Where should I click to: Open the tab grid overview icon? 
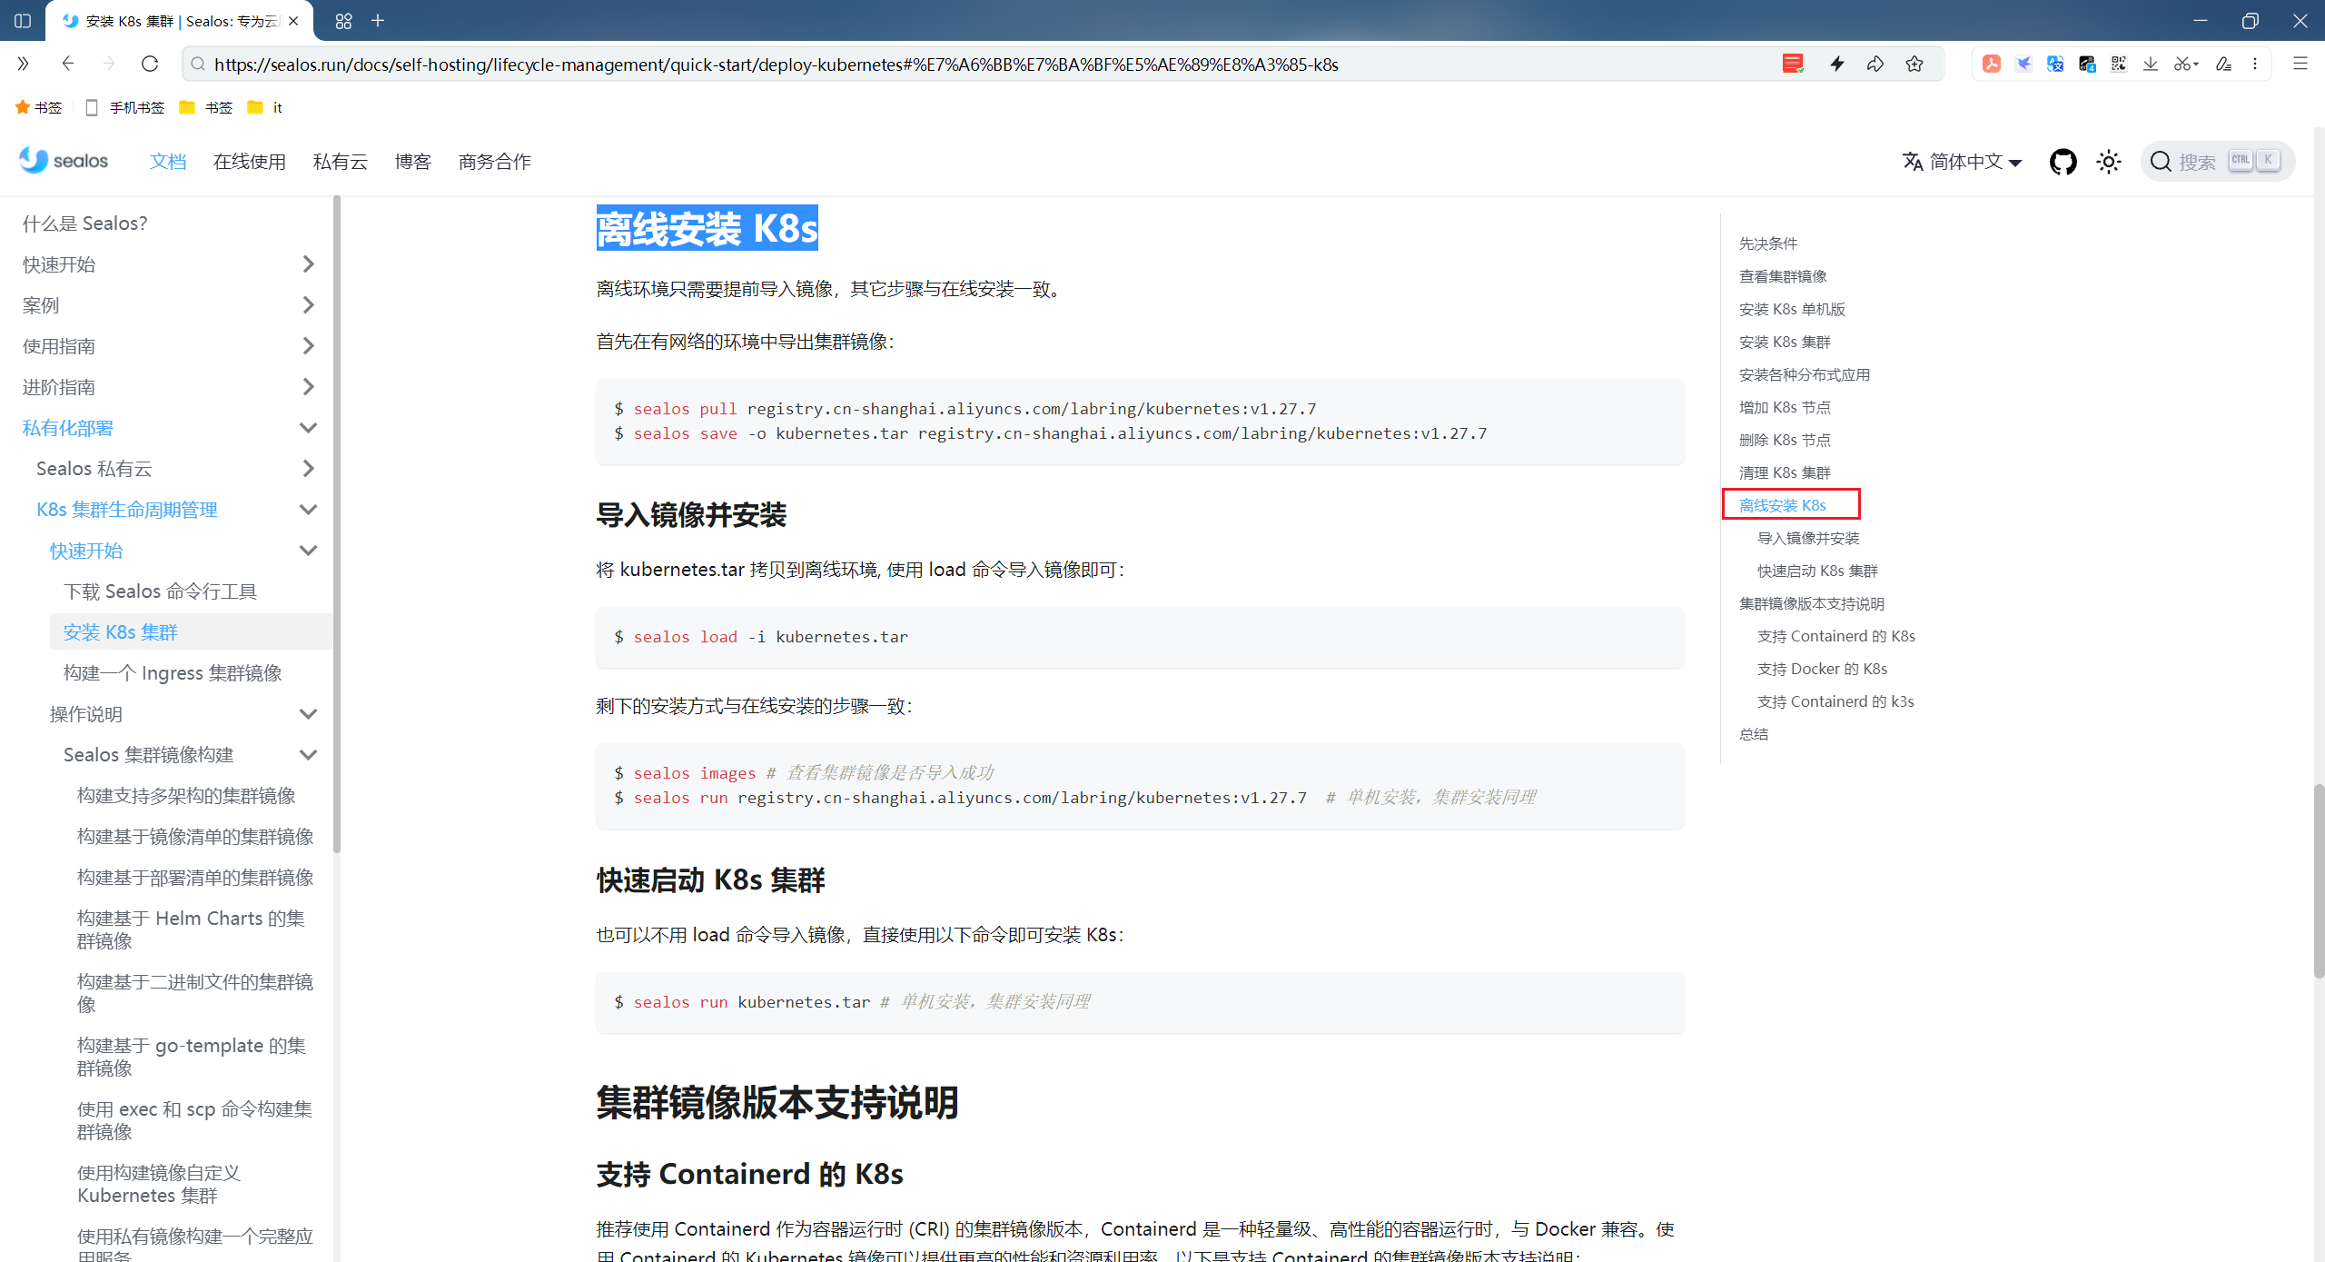click(x=343, y=20)
